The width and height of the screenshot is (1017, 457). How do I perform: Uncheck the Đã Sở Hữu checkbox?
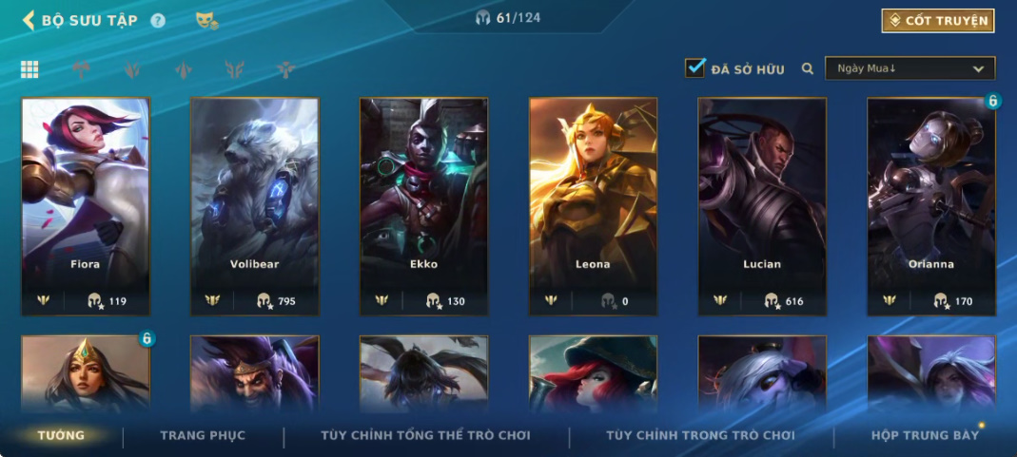coord(694,68)
